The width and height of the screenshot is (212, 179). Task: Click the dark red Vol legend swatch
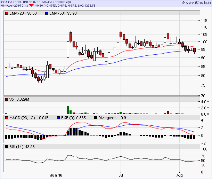7,99
